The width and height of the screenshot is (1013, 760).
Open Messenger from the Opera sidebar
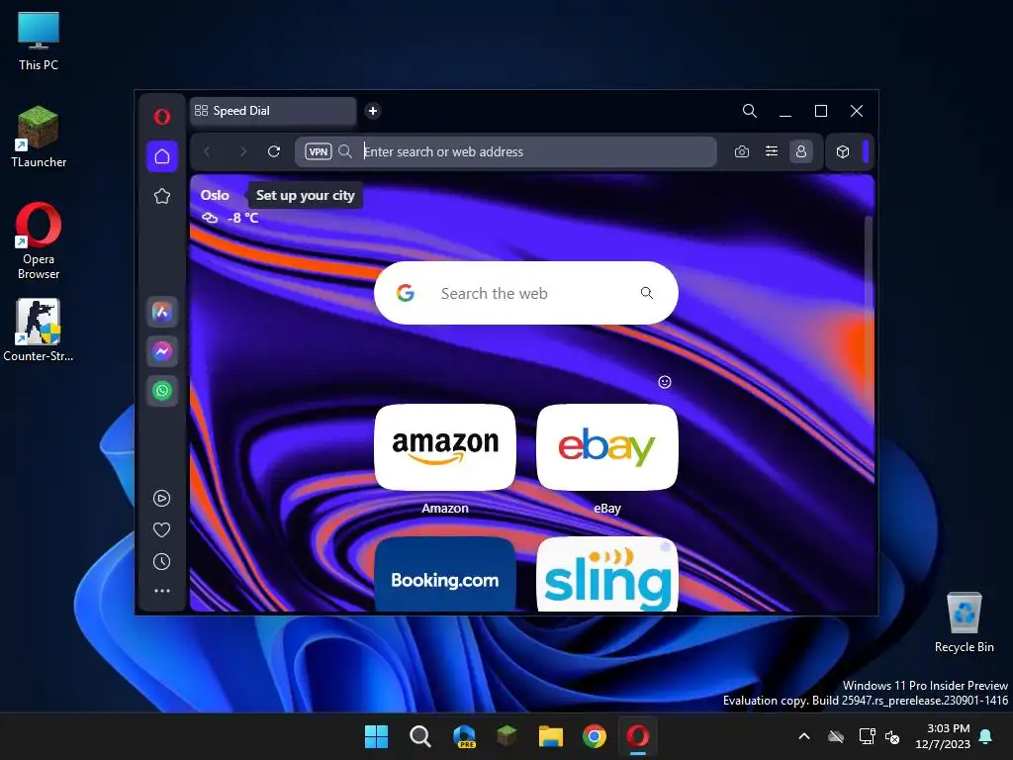[162, 351]
